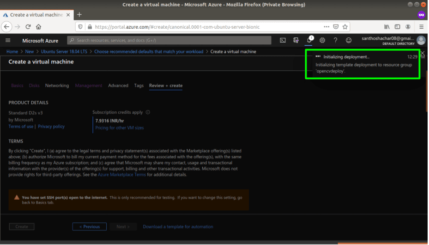Click the Previous button
Image resolution: width=429 pixels, height=245 pixels.
(x=90, y=227)
